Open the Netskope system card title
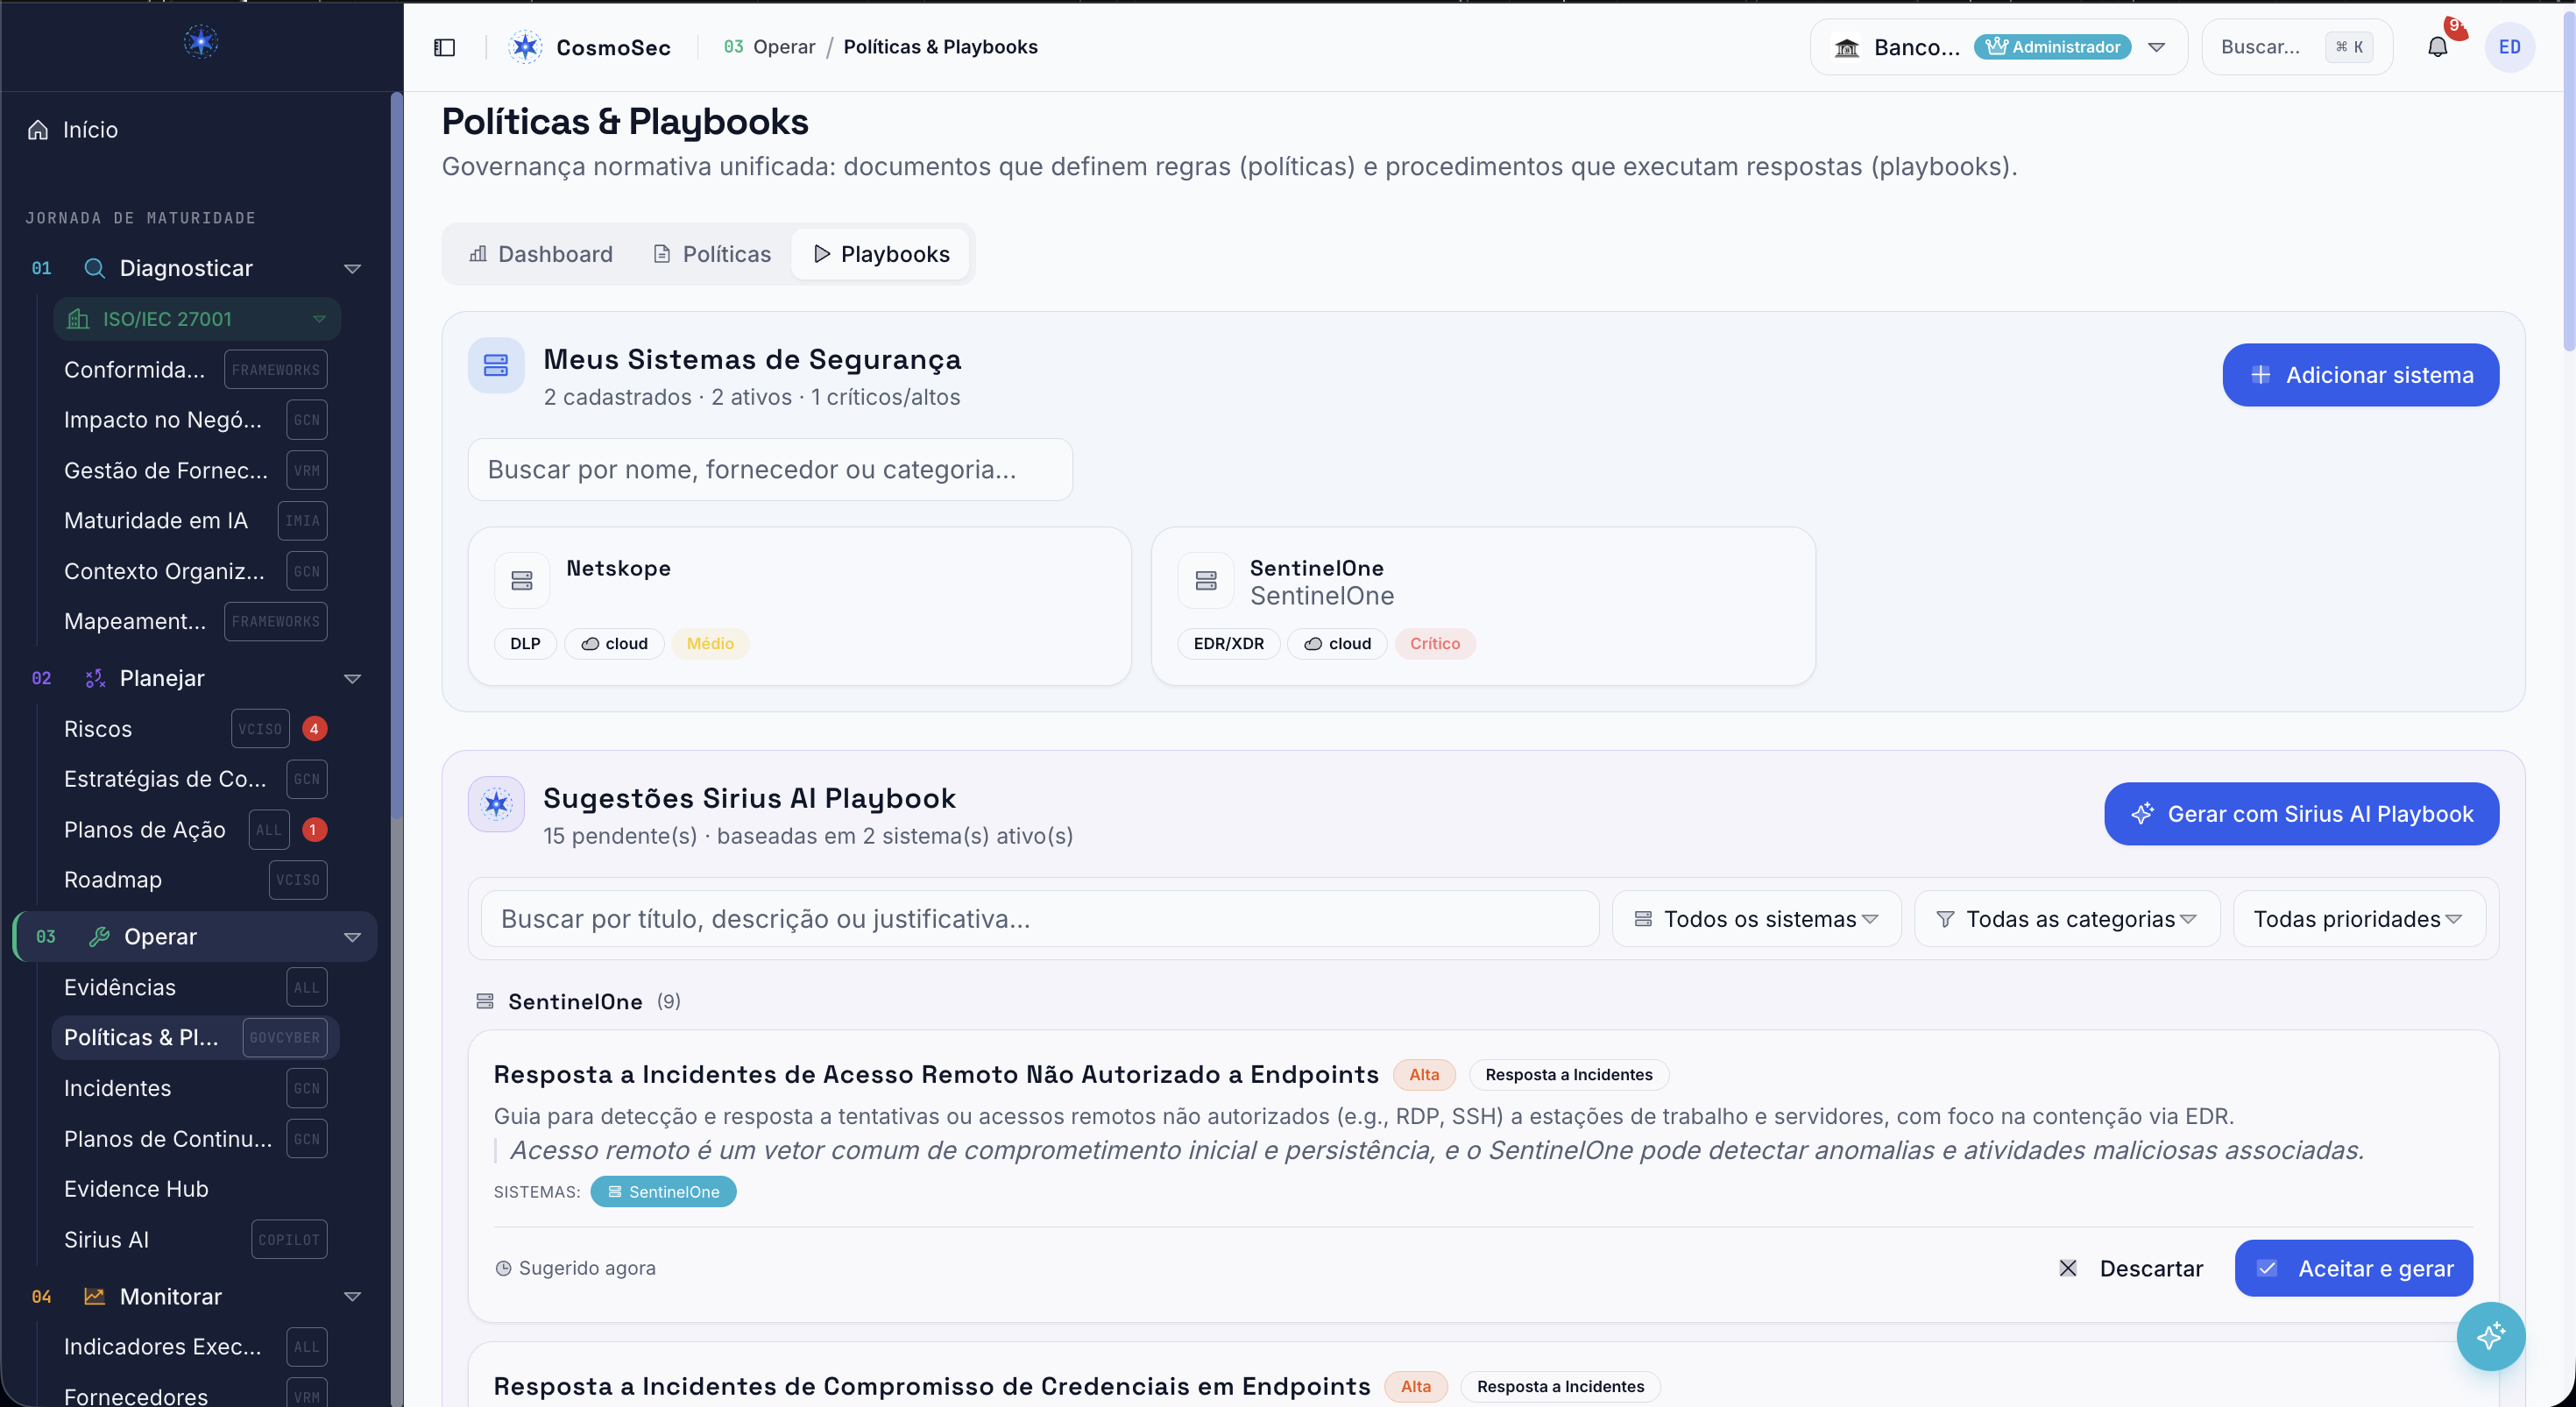The width and height of the screenshot is (2576, 1407). coord(618,568)
